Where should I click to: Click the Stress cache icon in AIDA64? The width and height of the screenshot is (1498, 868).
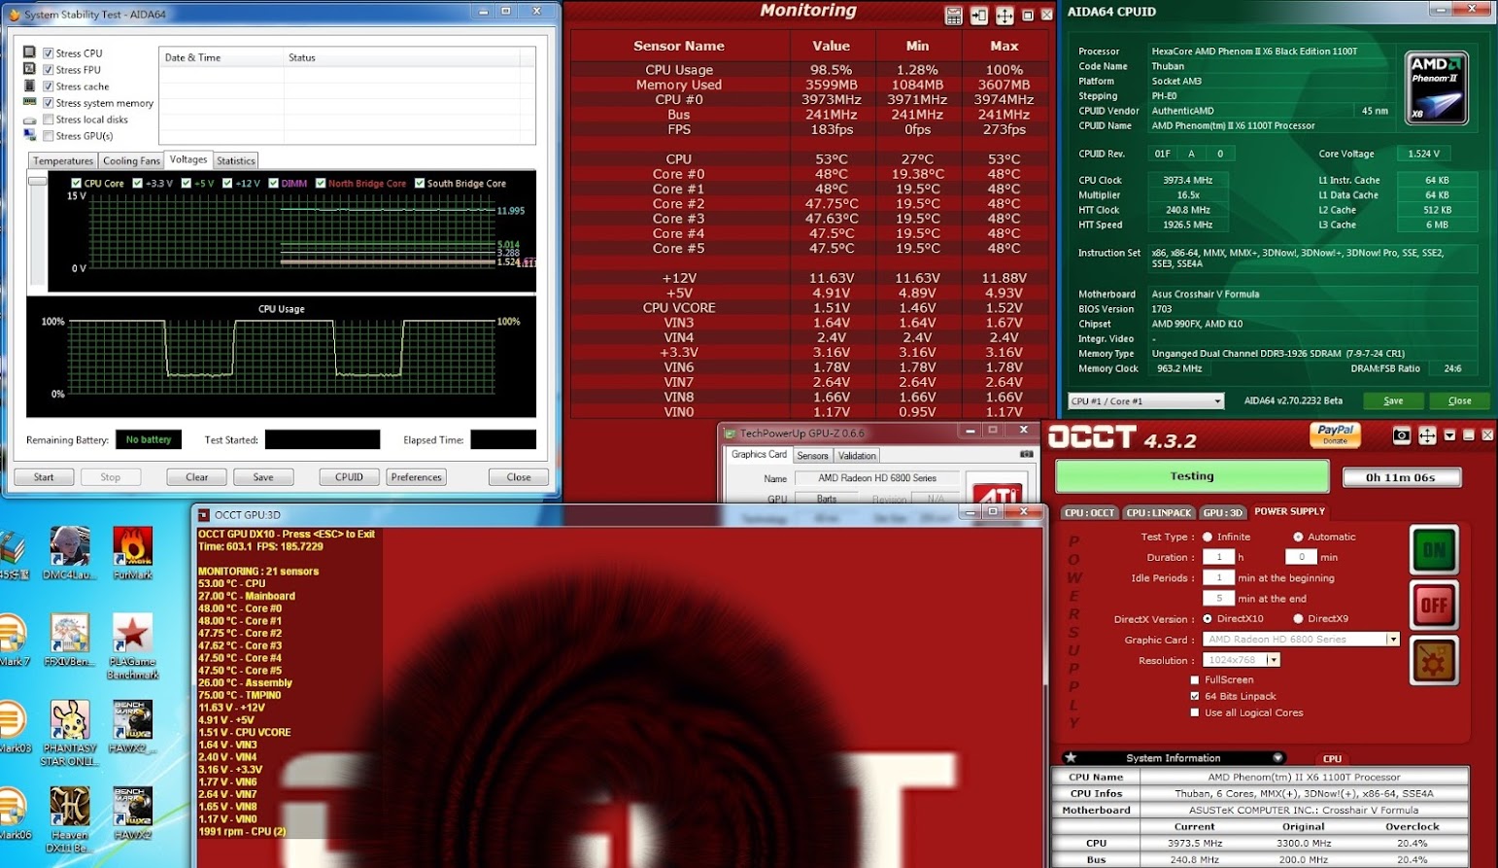[x=29, y=86]
